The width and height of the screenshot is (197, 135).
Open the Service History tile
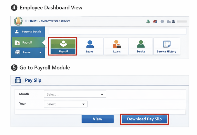click(167, 46)
